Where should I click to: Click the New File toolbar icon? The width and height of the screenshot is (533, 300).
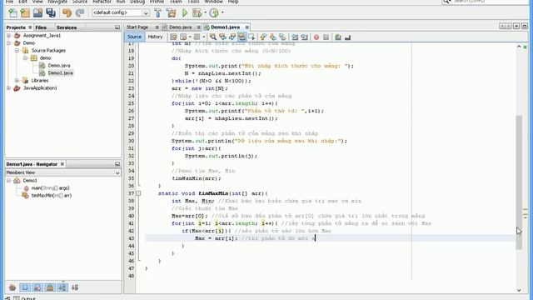[13, 13]
